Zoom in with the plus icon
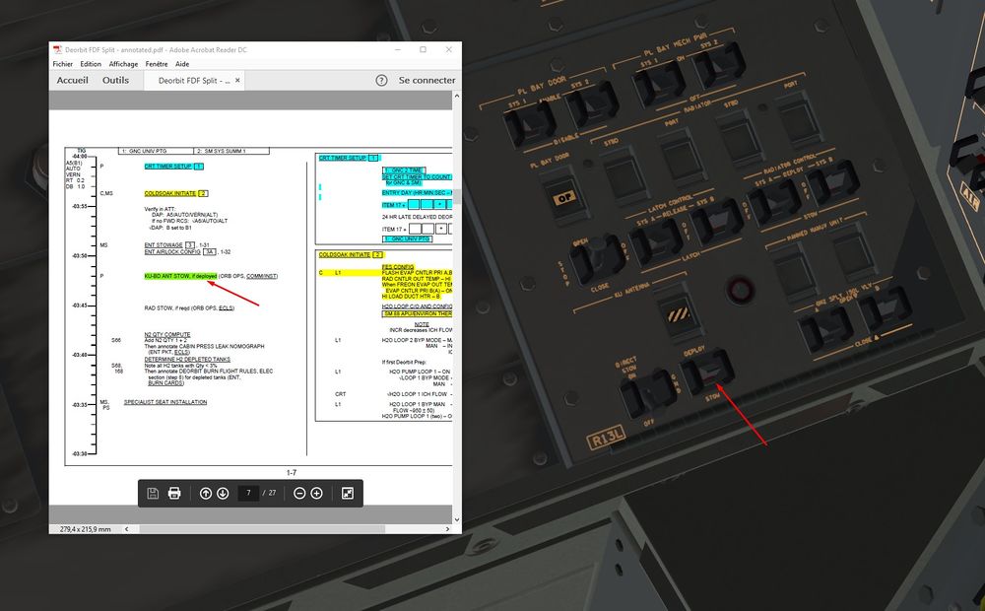 [316, 494]
